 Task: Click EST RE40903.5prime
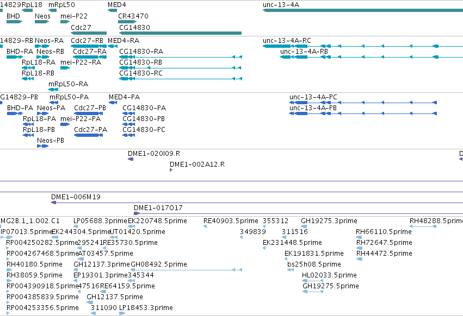205,226
